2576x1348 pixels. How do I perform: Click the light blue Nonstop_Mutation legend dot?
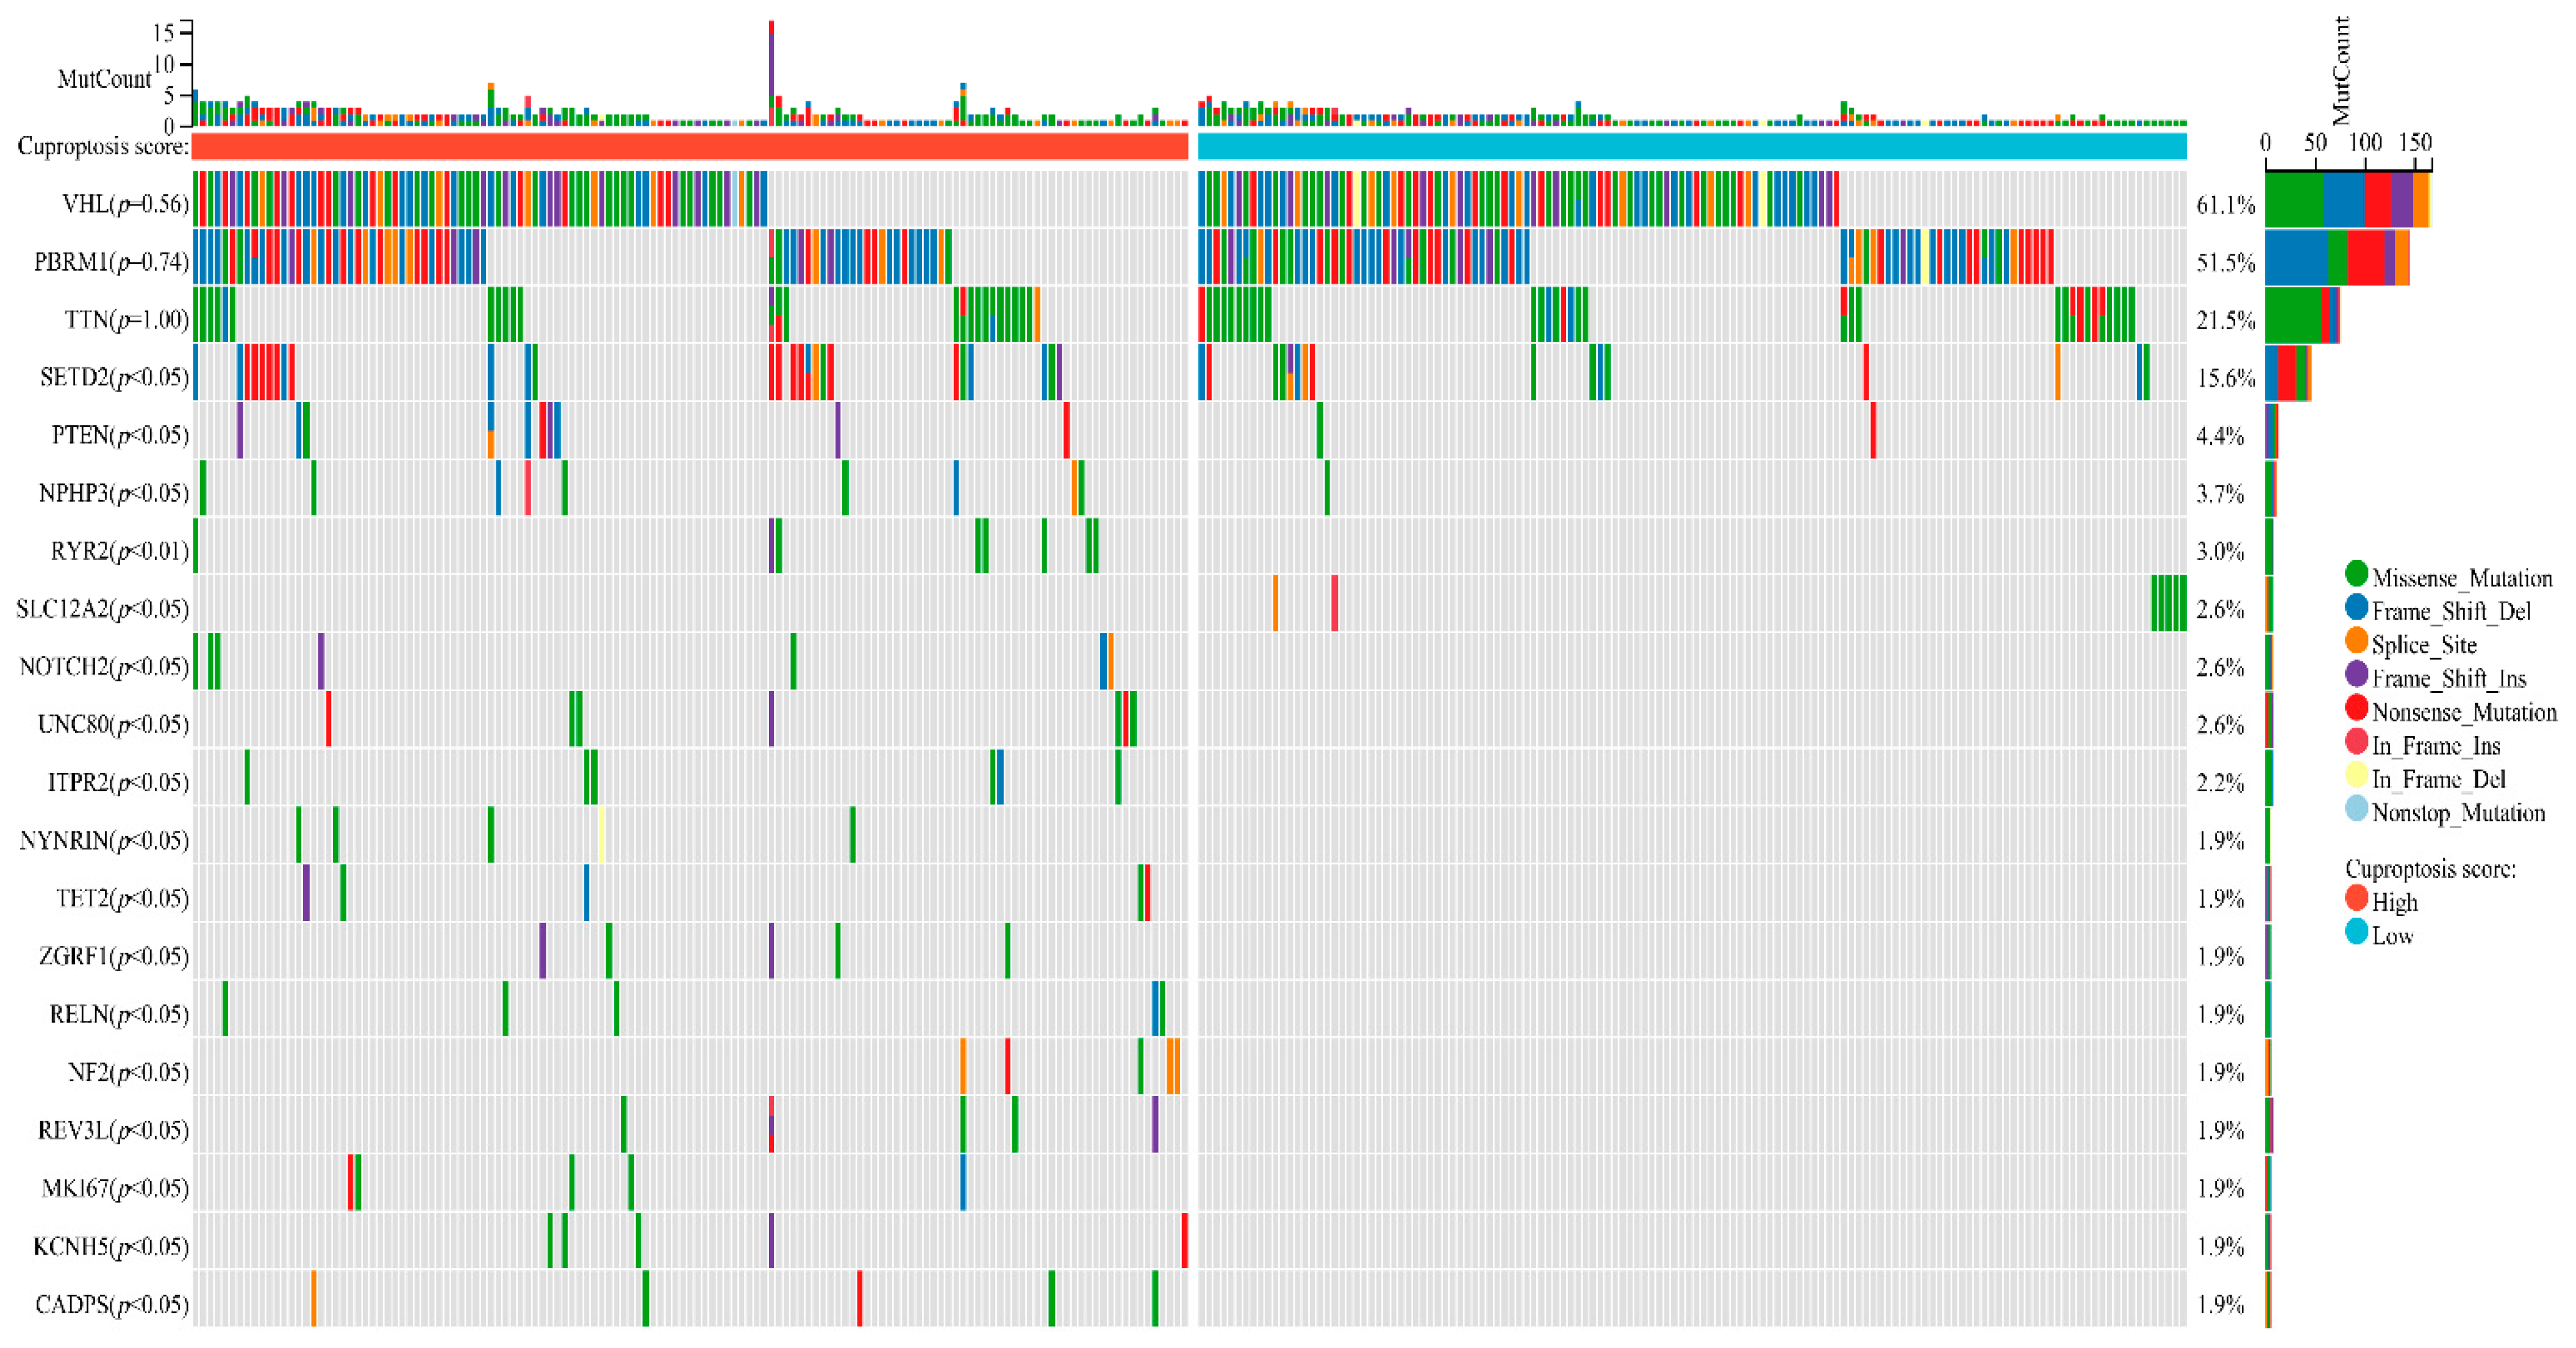[x=2356, y=809]
